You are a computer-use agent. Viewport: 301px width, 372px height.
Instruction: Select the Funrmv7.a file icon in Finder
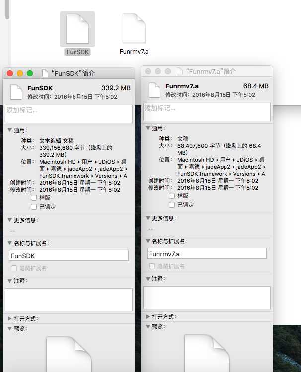pyautogui.click(x=134, y=28)
